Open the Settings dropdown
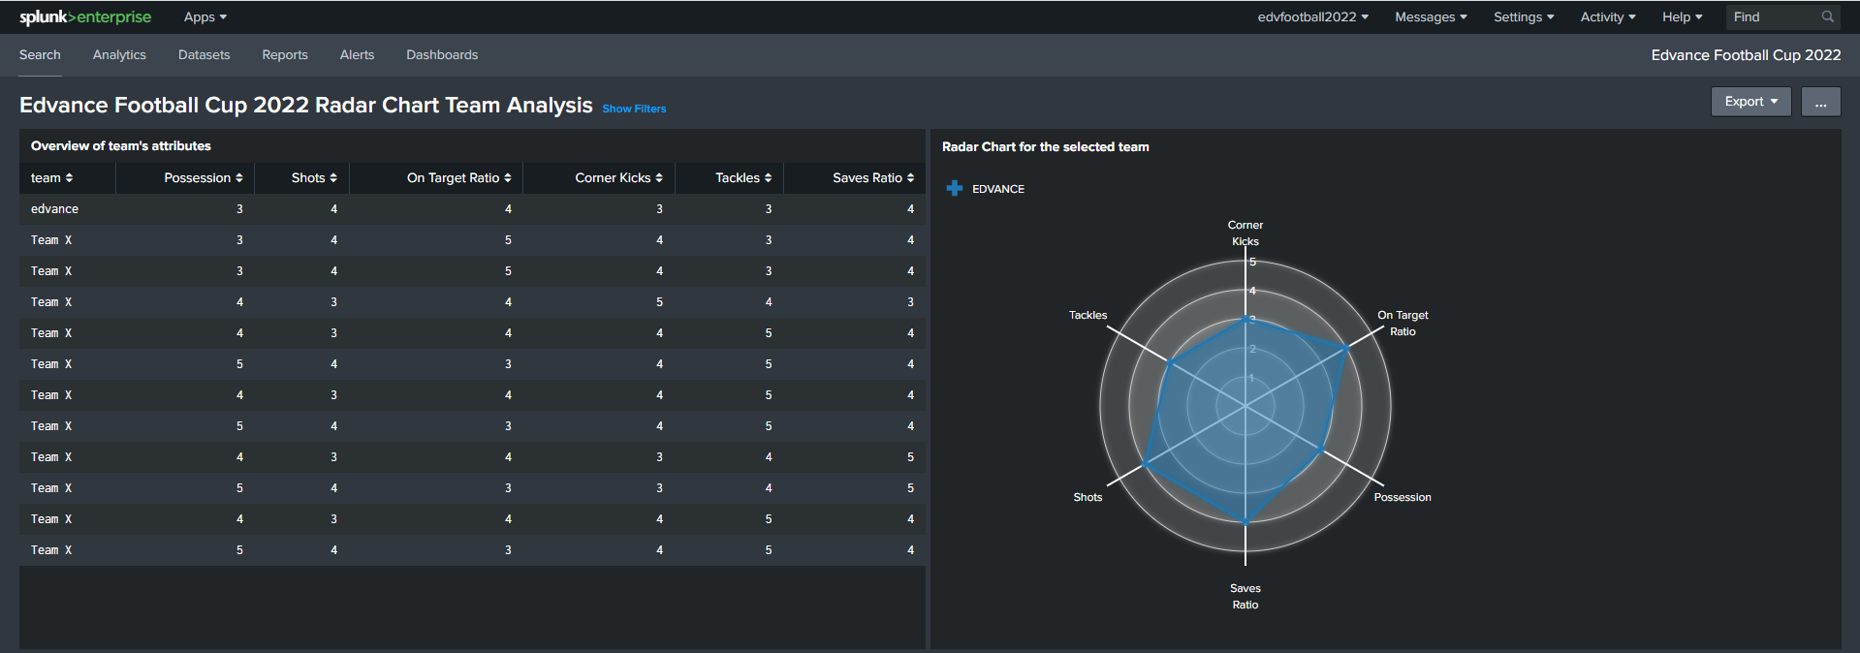Image resolution: width=1860 pixels, height=653 pixels. coord(1524,17)
